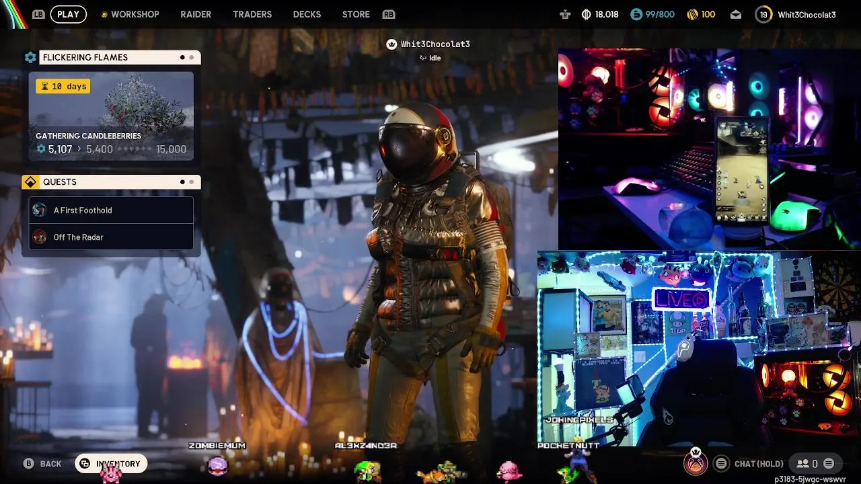Screen dimensions: 861x484
Task: Open the INVENTORY button
Action: (111, 464)
